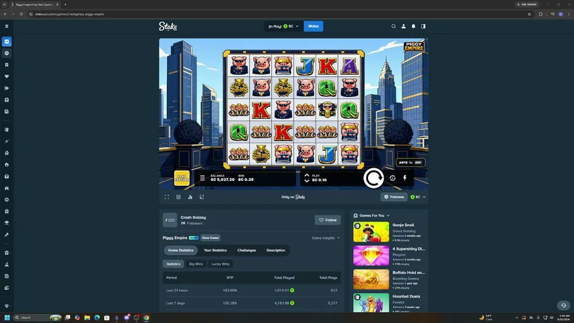Toggle the right side panel icon in the header
The width and height of the screenshot is (574, 323).
click(423, 26)
